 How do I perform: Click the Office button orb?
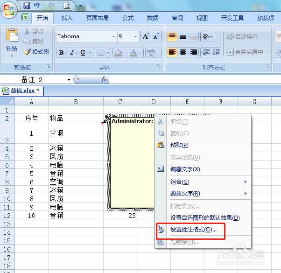click(9, 10)
